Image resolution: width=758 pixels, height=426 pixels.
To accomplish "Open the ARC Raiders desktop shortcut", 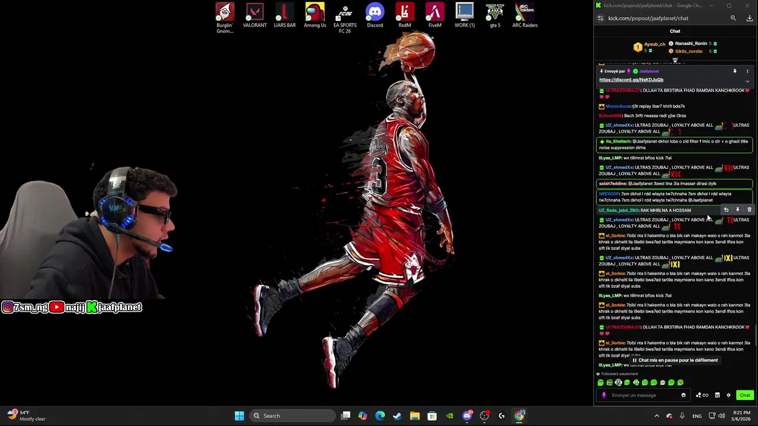I will [525, 15].
